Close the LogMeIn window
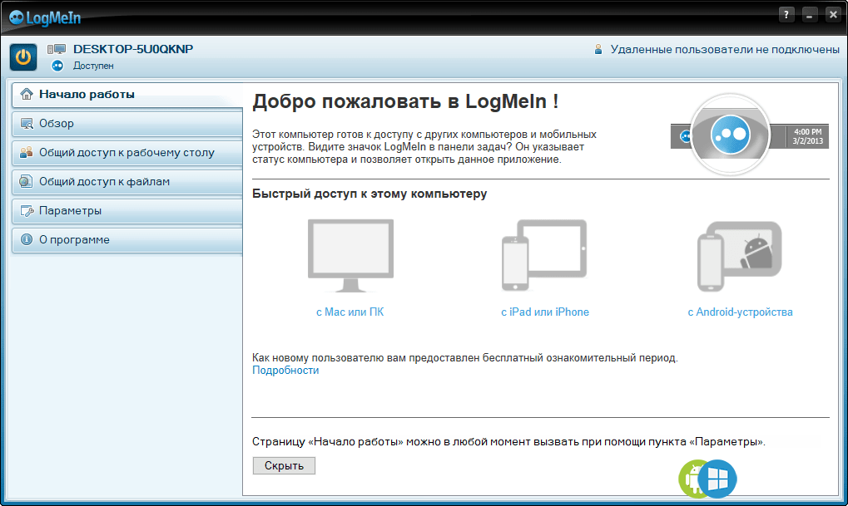 [833, 15]
